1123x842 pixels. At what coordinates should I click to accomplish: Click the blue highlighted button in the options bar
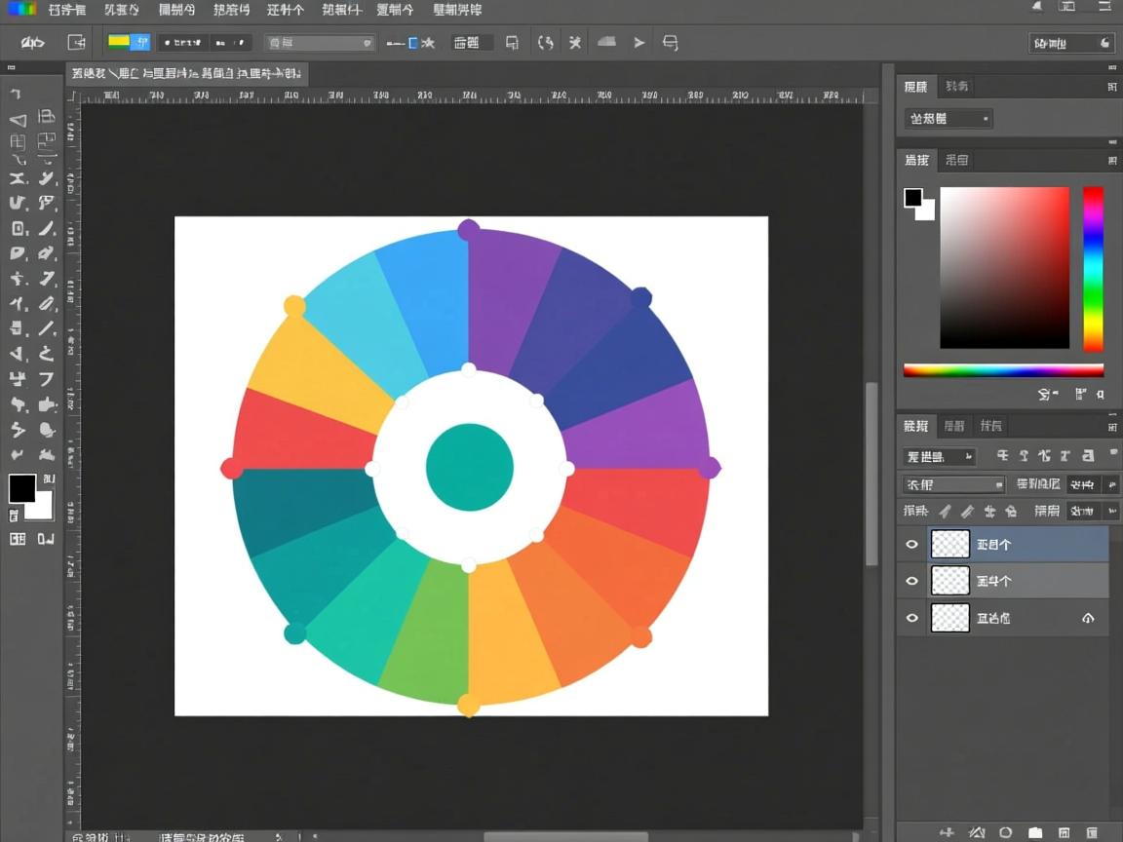tap(139, 42)
